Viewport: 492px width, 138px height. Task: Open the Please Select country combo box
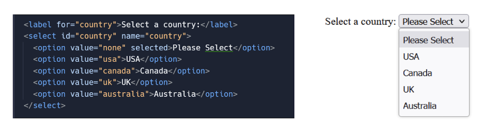click(x=433, y=21)
